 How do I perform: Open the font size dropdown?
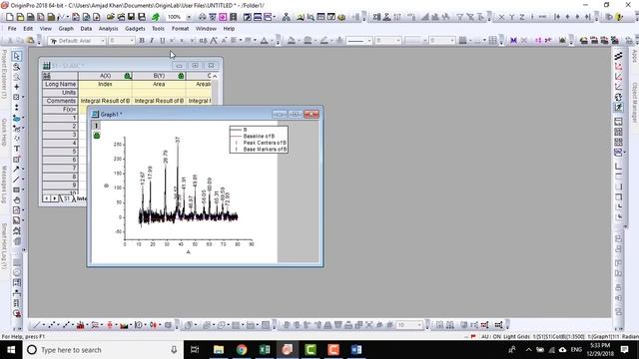coord(132,41)
